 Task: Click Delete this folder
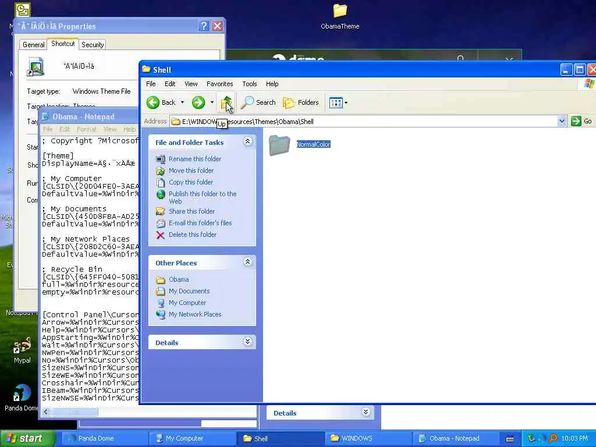(192, 235)
